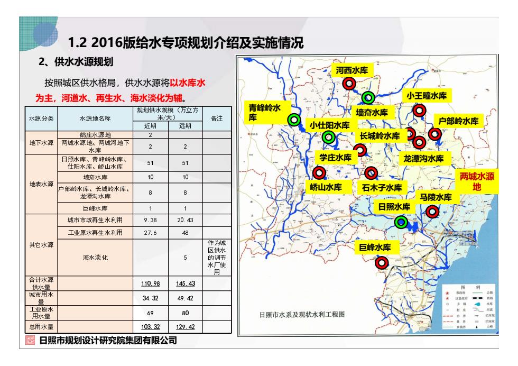Click the red marker above the 峤山水库 label
Viewport: 518px width, 366px height.
[x=319, y=172]
